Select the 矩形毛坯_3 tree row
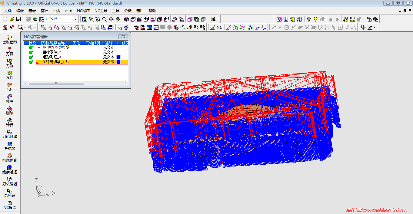 coord(52,57)
